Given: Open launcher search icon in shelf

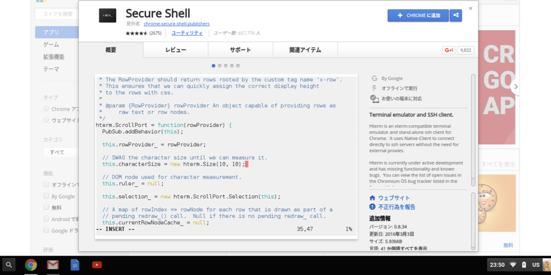Looking at the screenshot, I should 9,265.
